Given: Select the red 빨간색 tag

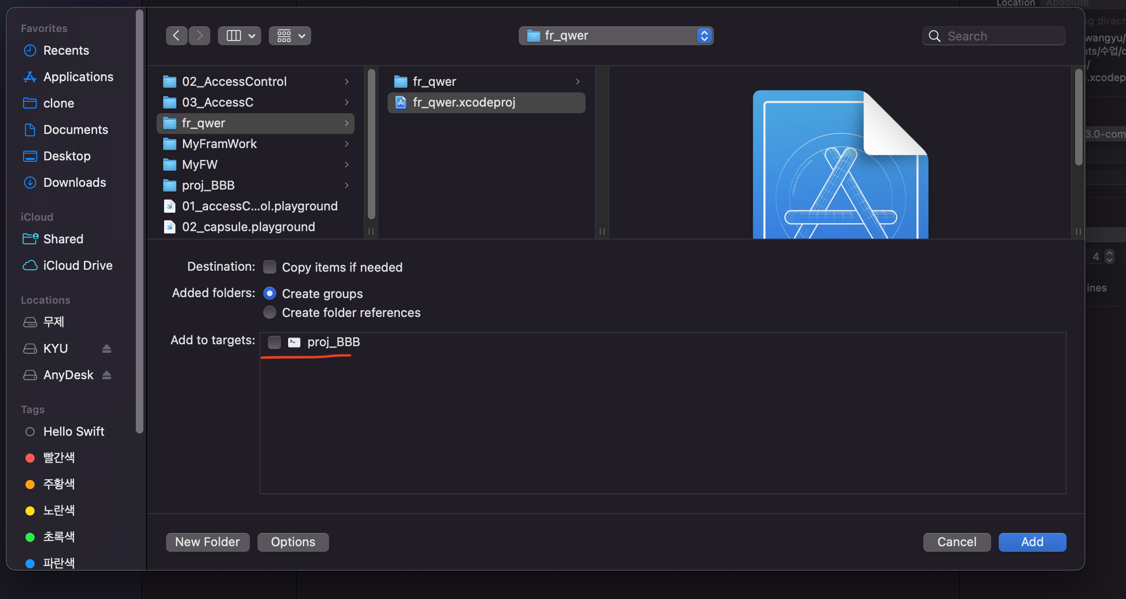Looking at the screenshot, I should (x=58, y=458).
